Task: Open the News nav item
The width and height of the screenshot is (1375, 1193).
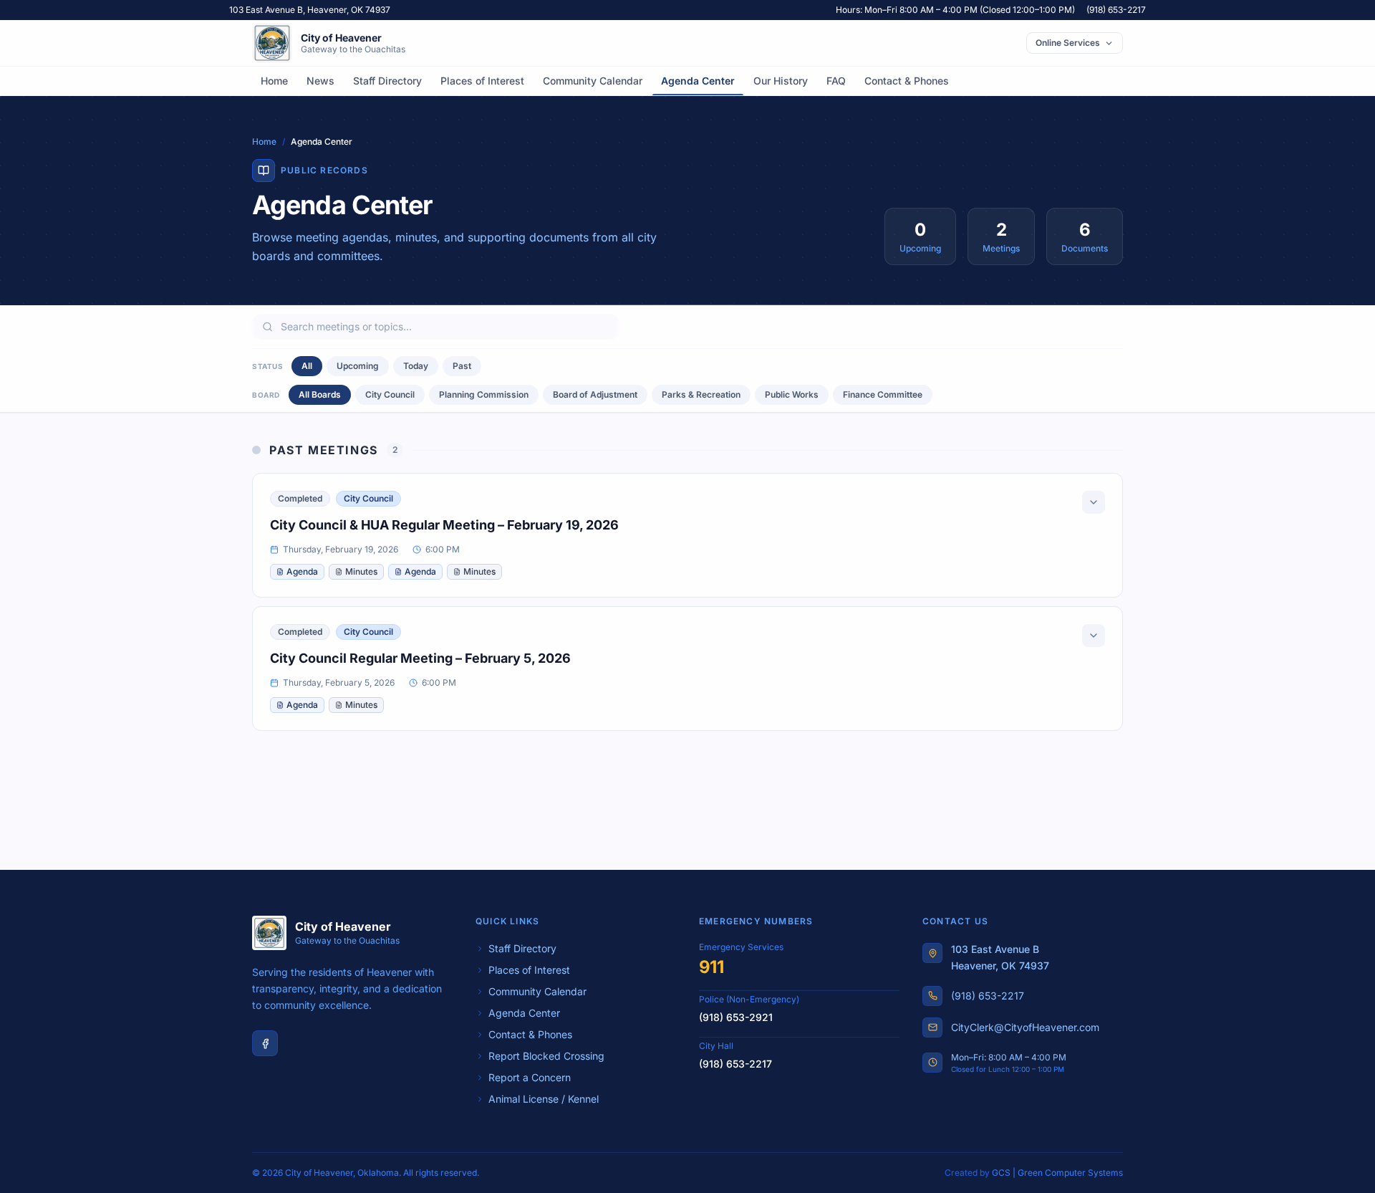Action: (x=320, y=81)
